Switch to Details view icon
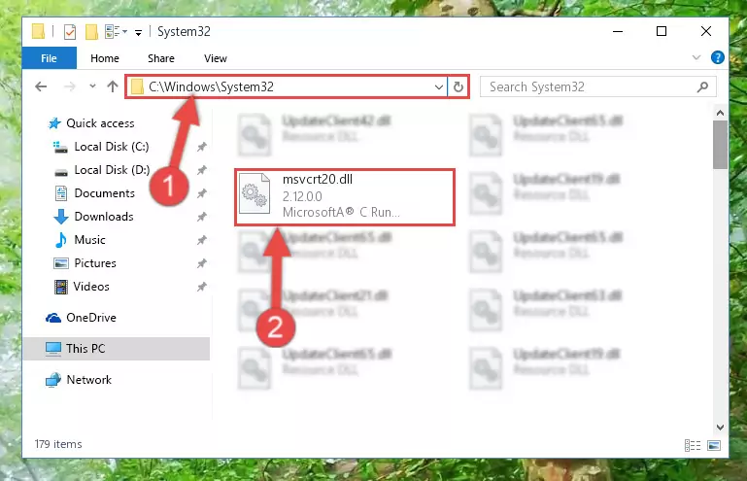The width and height of the screenshot is (747, 481). [x=693, y=446]
